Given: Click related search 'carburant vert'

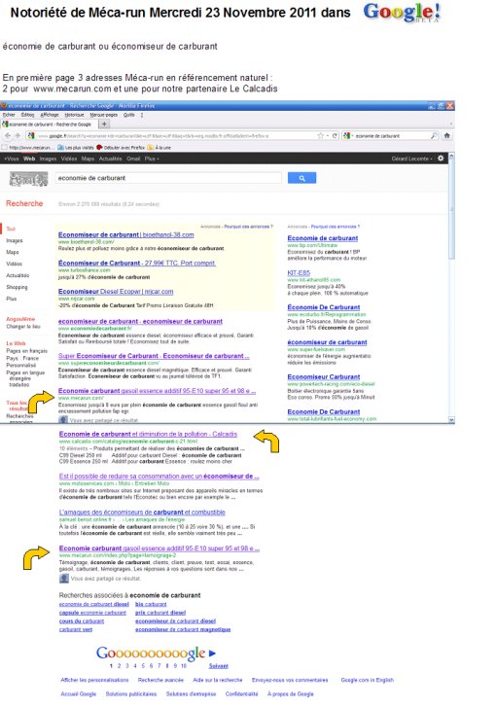Looking at the screenshot, I should click(76, 629).
